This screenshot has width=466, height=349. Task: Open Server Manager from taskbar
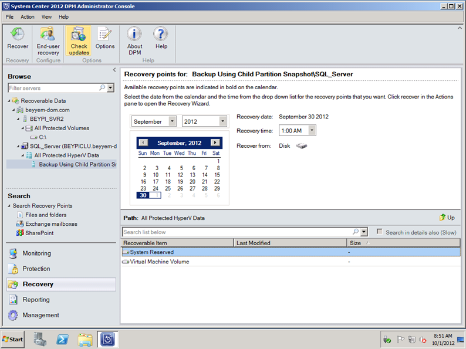[x=40, y=339]
